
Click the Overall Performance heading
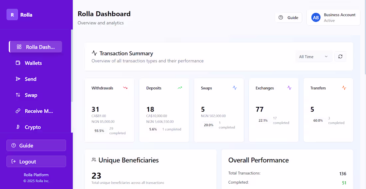(259, 160)
